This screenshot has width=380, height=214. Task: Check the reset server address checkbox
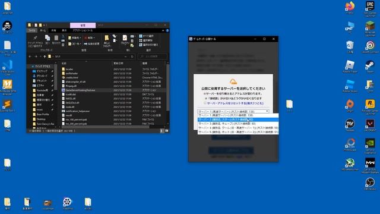click(205, 103)
